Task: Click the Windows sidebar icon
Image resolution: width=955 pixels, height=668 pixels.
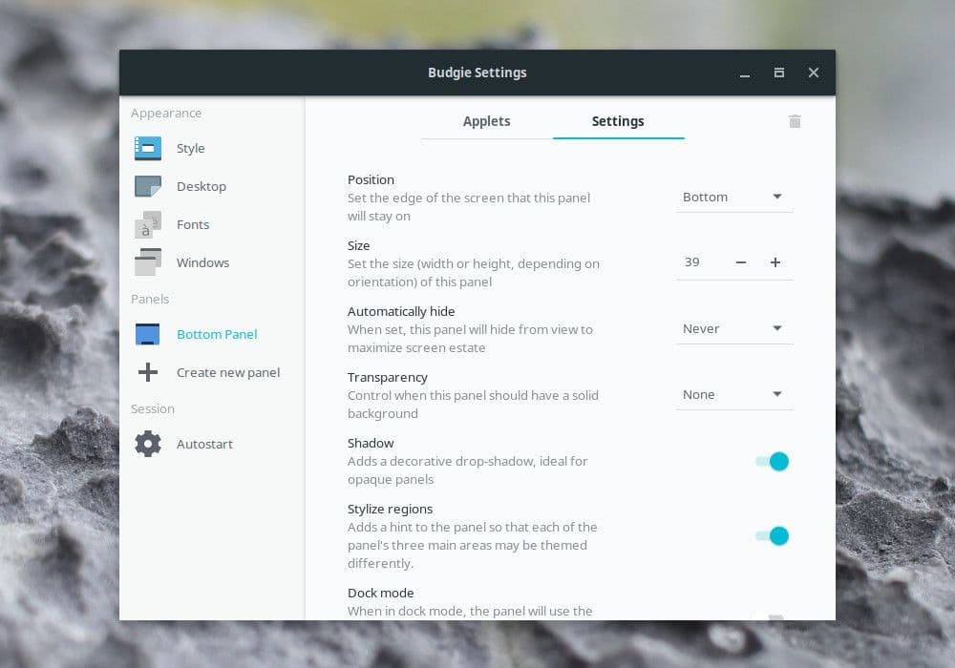Action: click(x=148, y=262)
